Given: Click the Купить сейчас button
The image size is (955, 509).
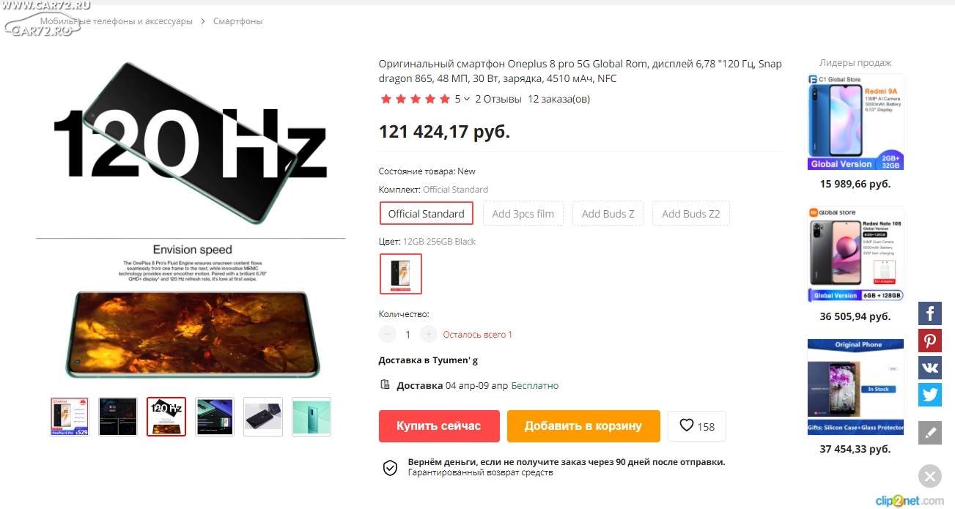Looking at the screenshot, I should coord(439,426).
